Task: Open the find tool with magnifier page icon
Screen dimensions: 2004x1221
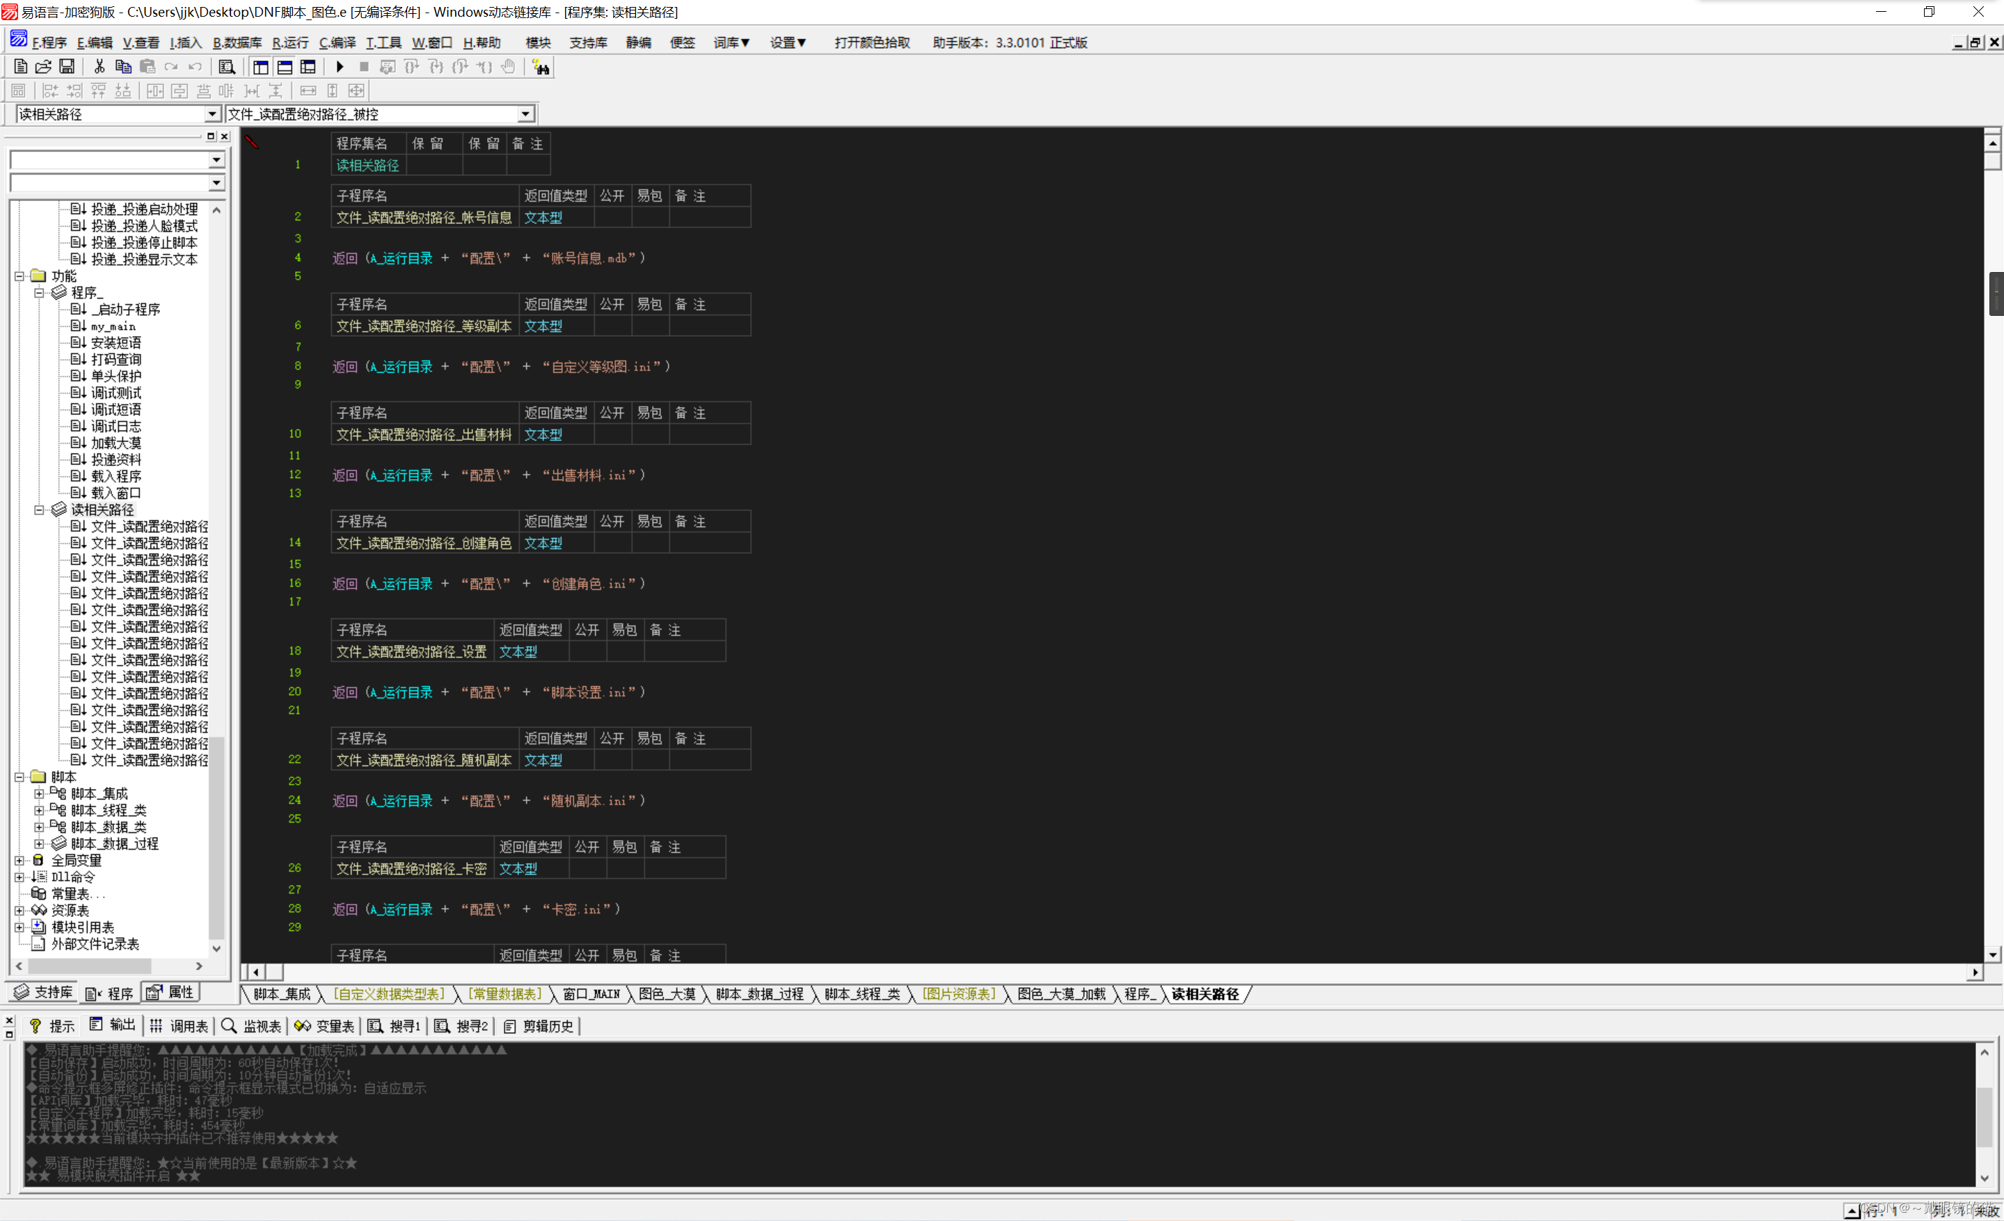Action: point(227,67)
